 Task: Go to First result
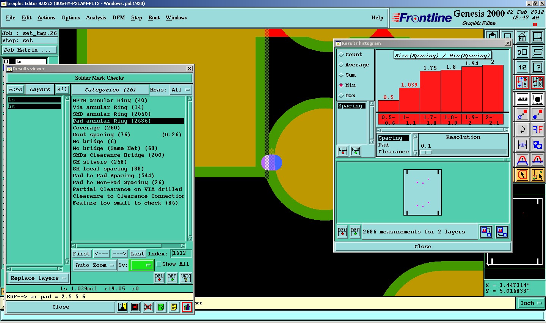tap(82, 254)
